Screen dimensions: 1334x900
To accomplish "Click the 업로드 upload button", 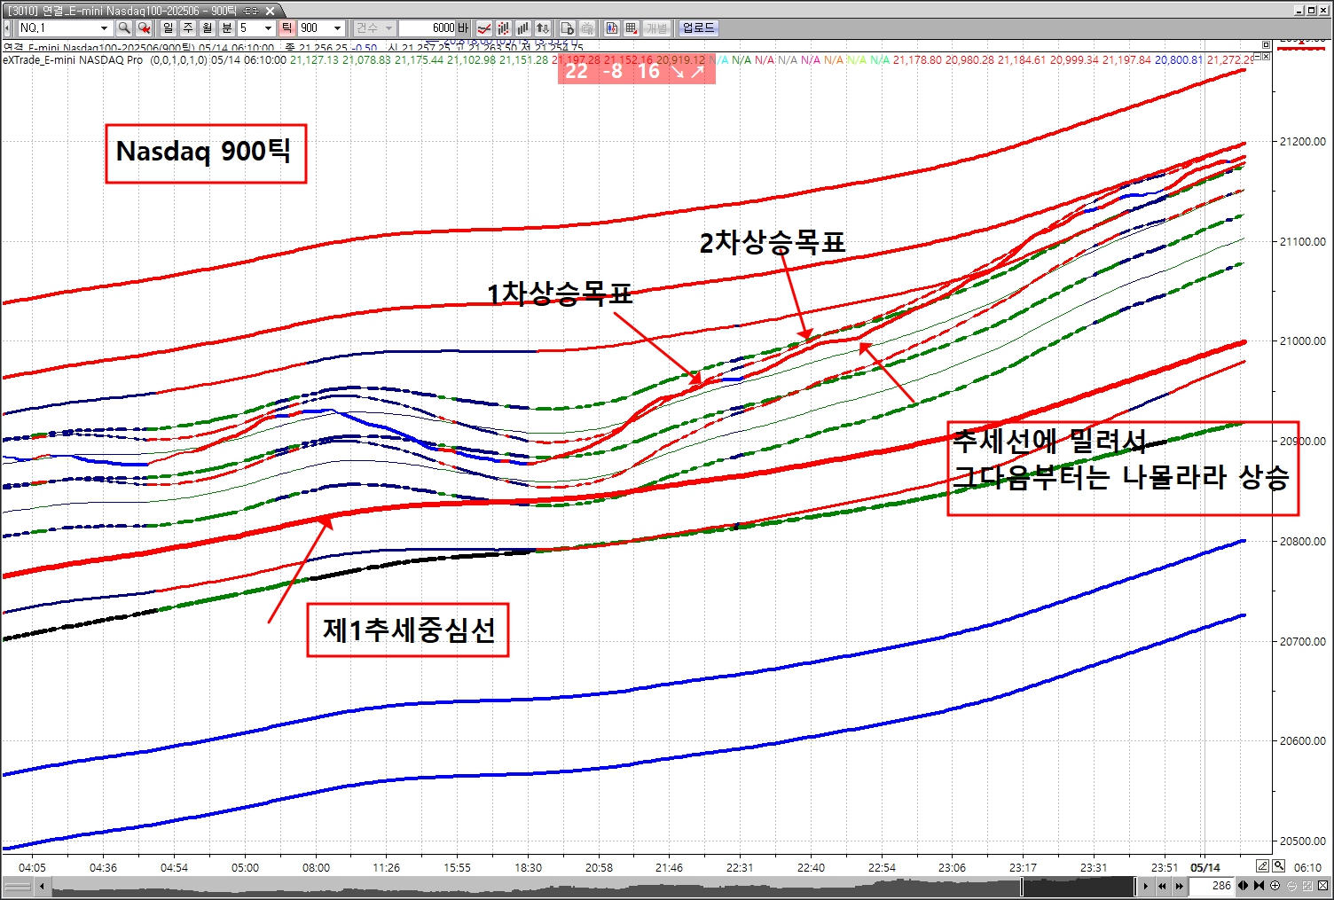I will point(698,28).
